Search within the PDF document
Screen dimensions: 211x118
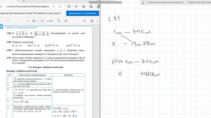84,21
